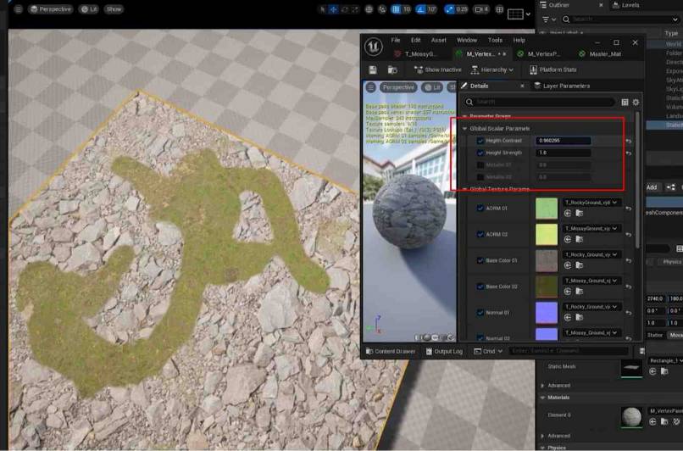Collapse the Parameter Groups section
The width and height of the screenshot is (683, 451).
coord(464,116)
